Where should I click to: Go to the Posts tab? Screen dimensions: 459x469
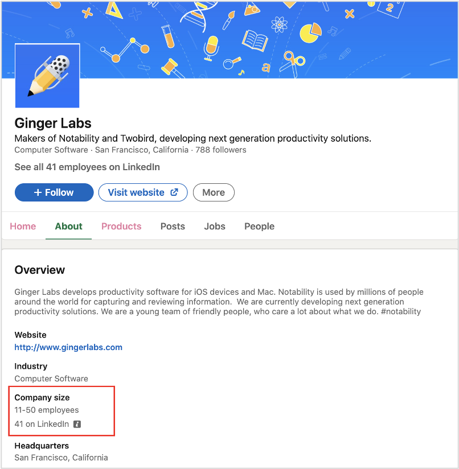pyautogui.click(x=173, y=227)
